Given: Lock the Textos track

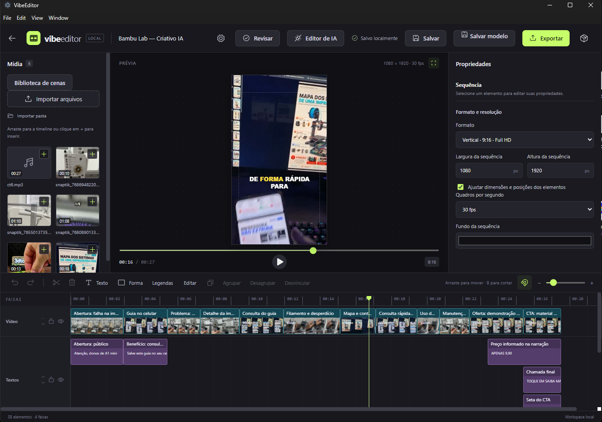Looking at the screenshot, I should (51, 380).
